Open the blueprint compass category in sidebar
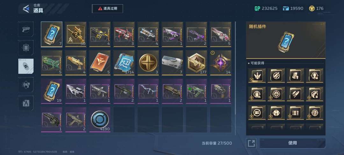This screenshot has height=155, width=344. coord(26,103)
